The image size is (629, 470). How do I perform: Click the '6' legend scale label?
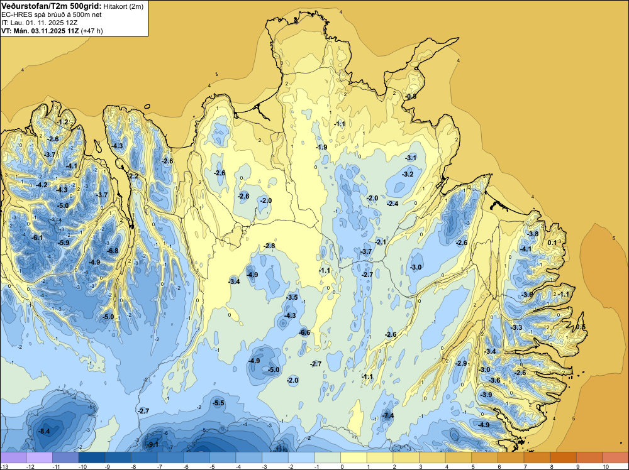coord(498,466)
